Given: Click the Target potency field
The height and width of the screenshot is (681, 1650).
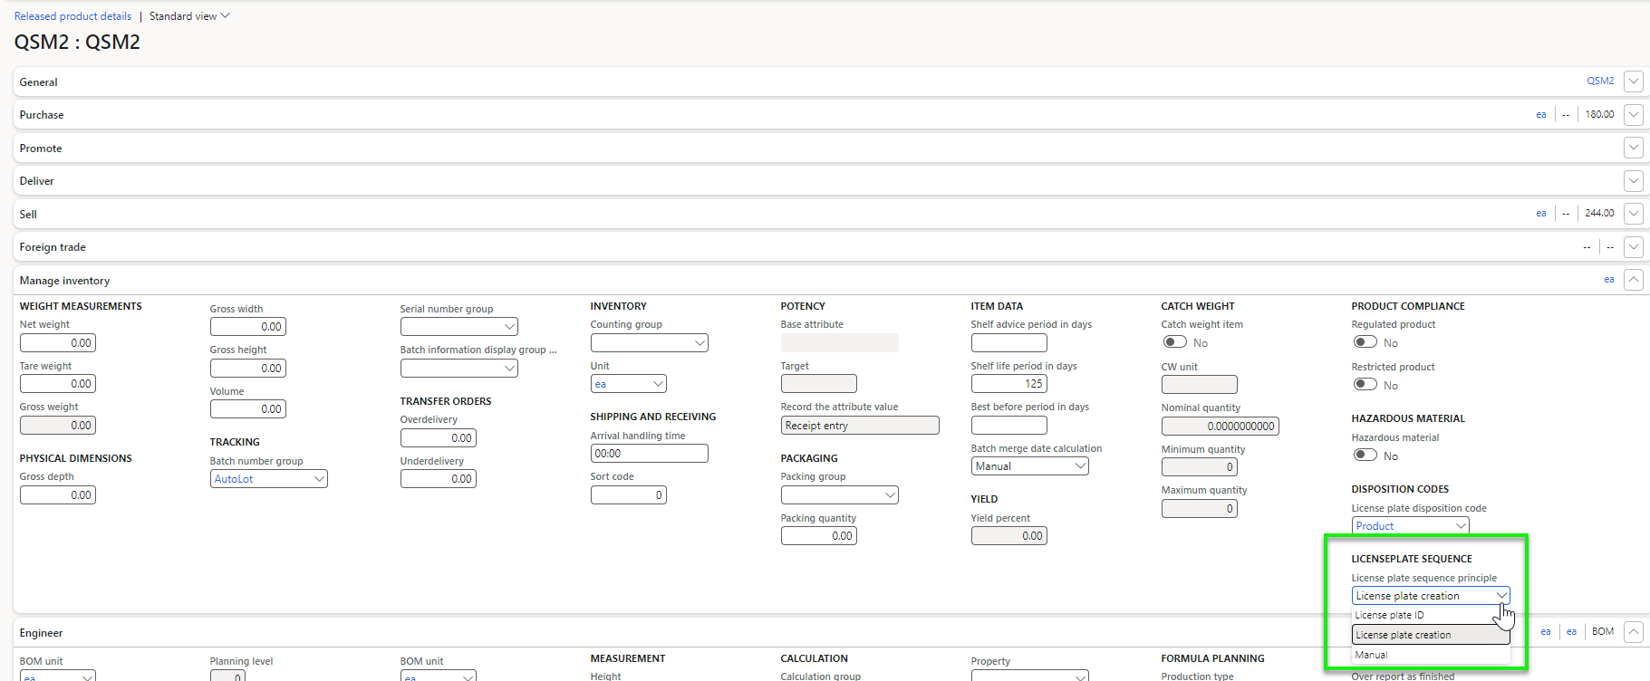Looking at the screenshot, I should coord(819,384).
